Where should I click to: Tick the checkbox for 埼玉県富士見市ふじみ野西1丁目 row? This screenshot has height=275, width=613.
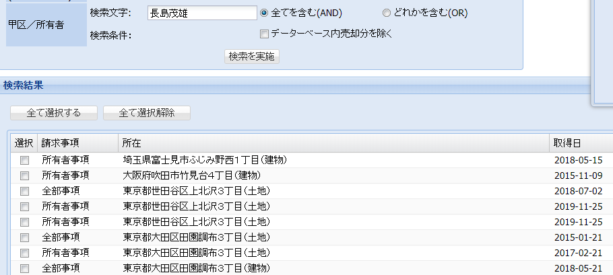tap(25, 160)
